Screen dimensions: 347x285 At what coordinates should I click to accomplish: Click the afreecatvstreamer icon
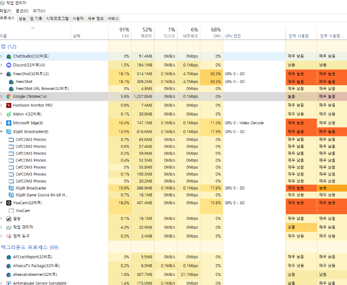point(9,275)
